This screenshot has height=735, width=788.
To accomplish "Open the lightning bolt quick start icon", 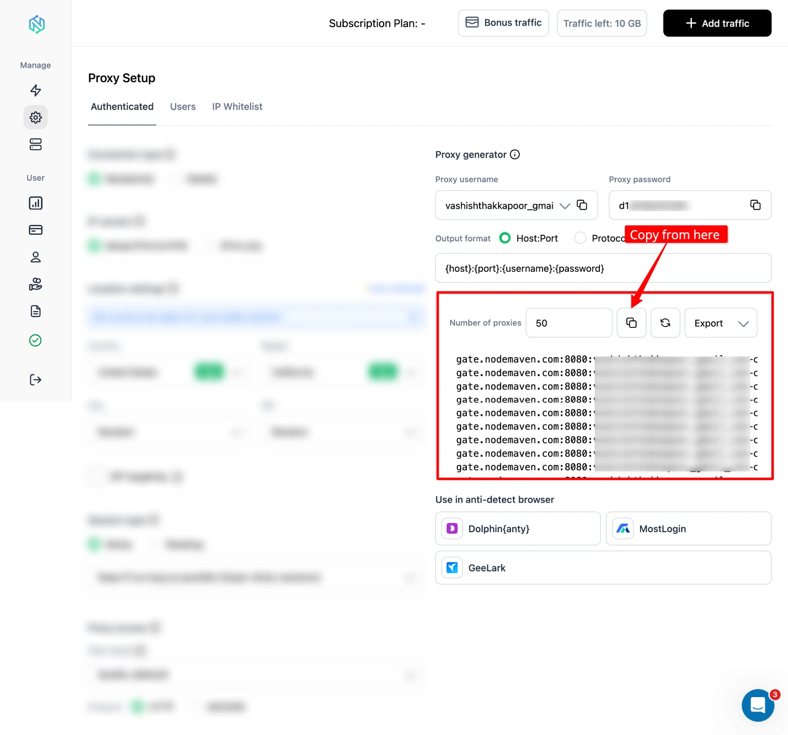I will pyautogui.click(x=35, y=90).
